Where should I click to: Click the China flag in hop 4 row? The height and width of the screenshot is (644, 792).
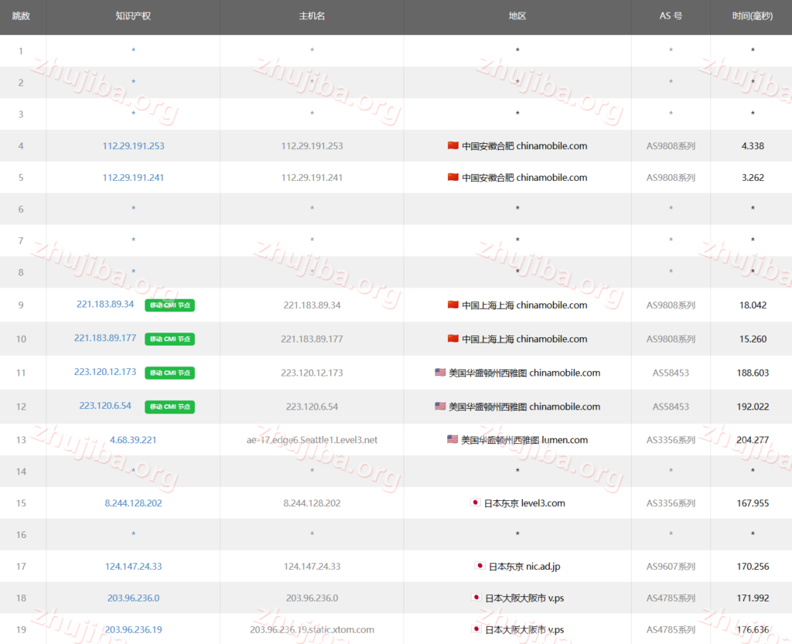(x=452, y=146)
